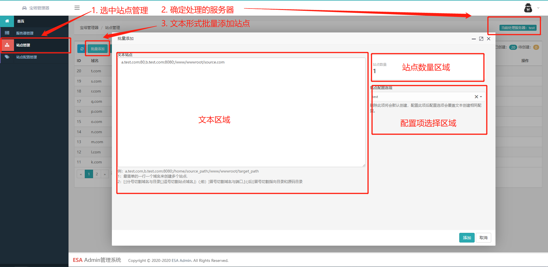Screen dimensions: 548x267
Task: Open the user avatar icon menu
Action: [528, 8]
